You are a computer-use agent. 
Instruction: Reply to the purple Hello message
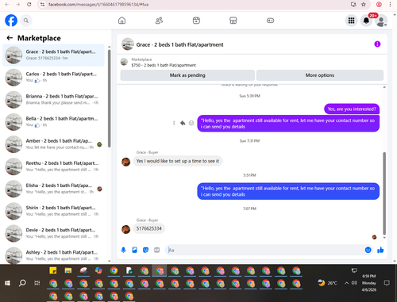(183, 123)
